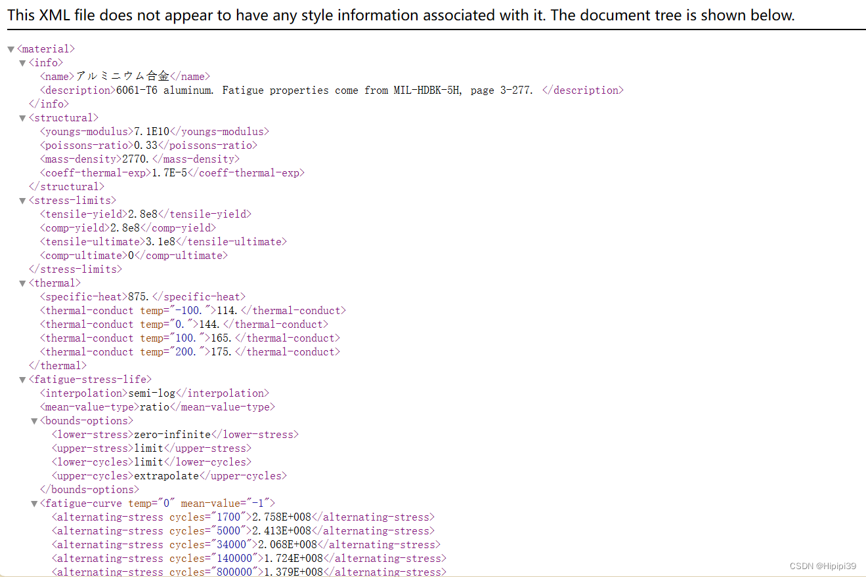
Task: Click the closing stress-limits tag
Action: click(x=75, y=269)
